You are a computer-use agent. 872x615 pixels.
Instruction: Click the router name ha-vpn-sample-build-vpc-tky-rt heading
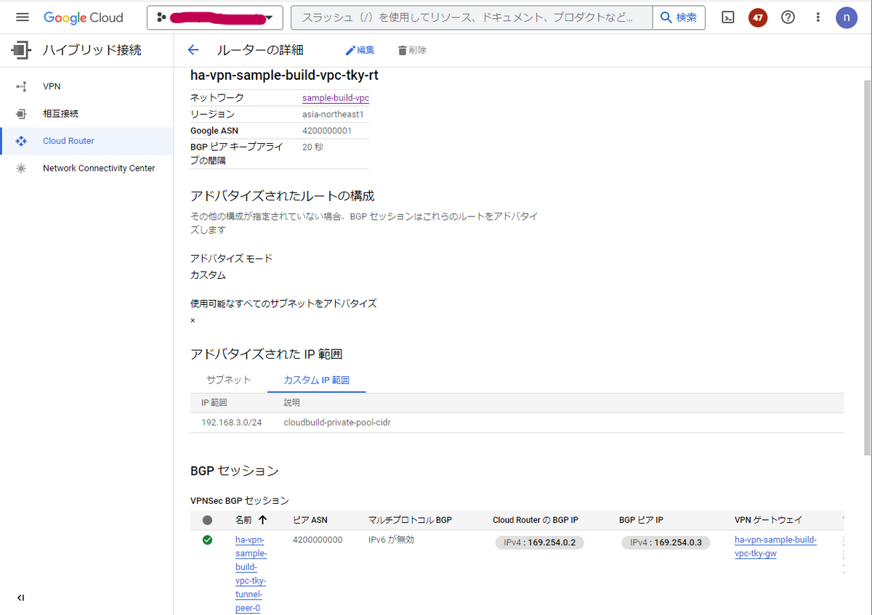coord(284,75)
